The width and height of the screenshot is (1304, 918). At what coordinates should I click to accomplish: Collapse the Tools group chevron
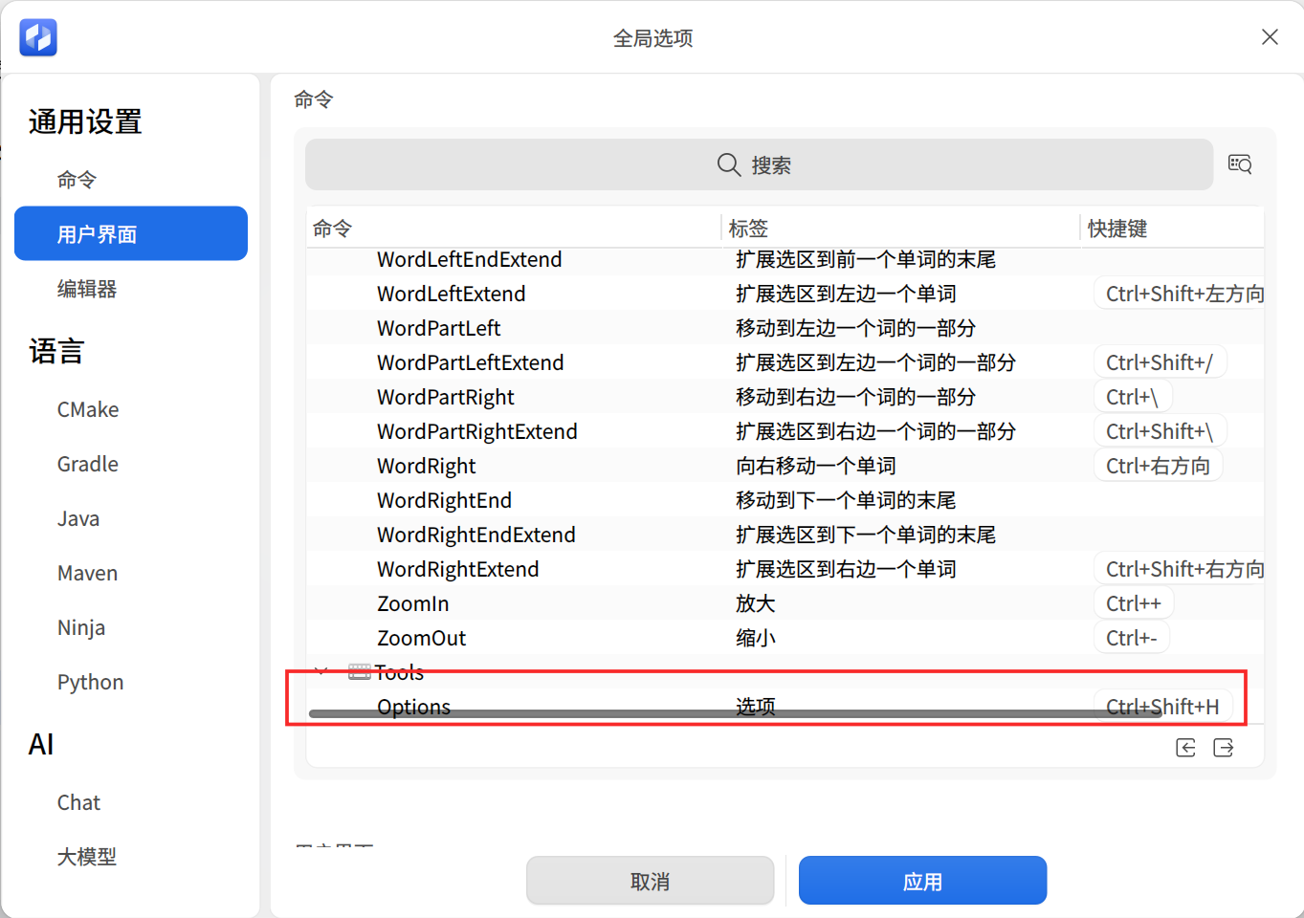[x=321, y=671]
